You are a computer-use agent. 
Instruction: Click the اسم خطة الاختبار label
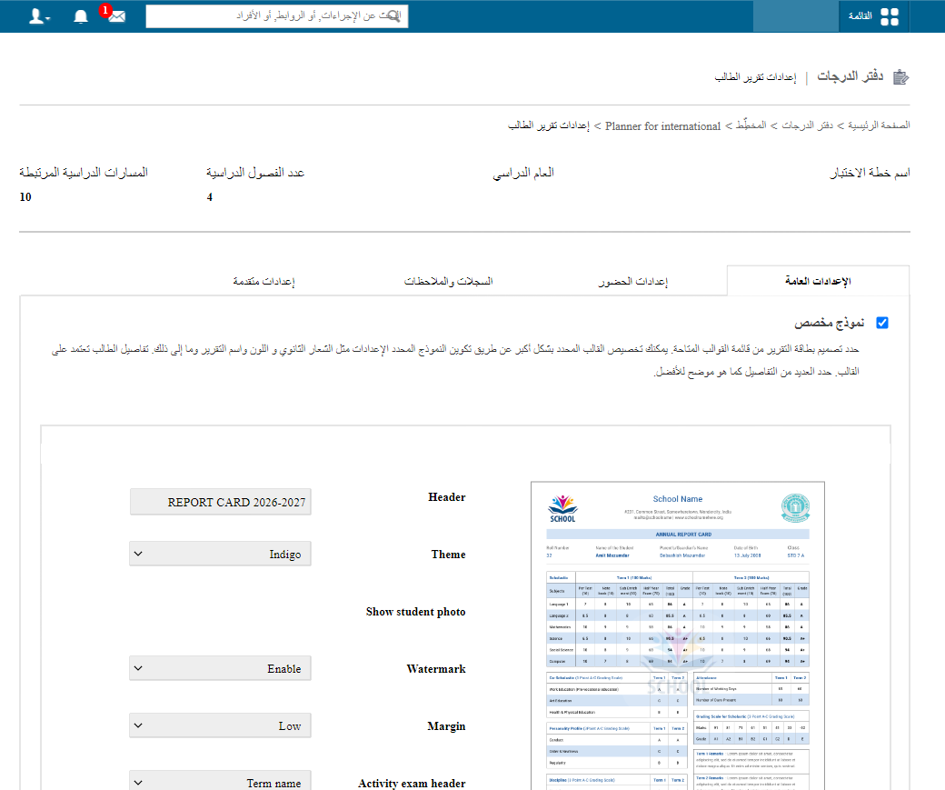[870, 173]
